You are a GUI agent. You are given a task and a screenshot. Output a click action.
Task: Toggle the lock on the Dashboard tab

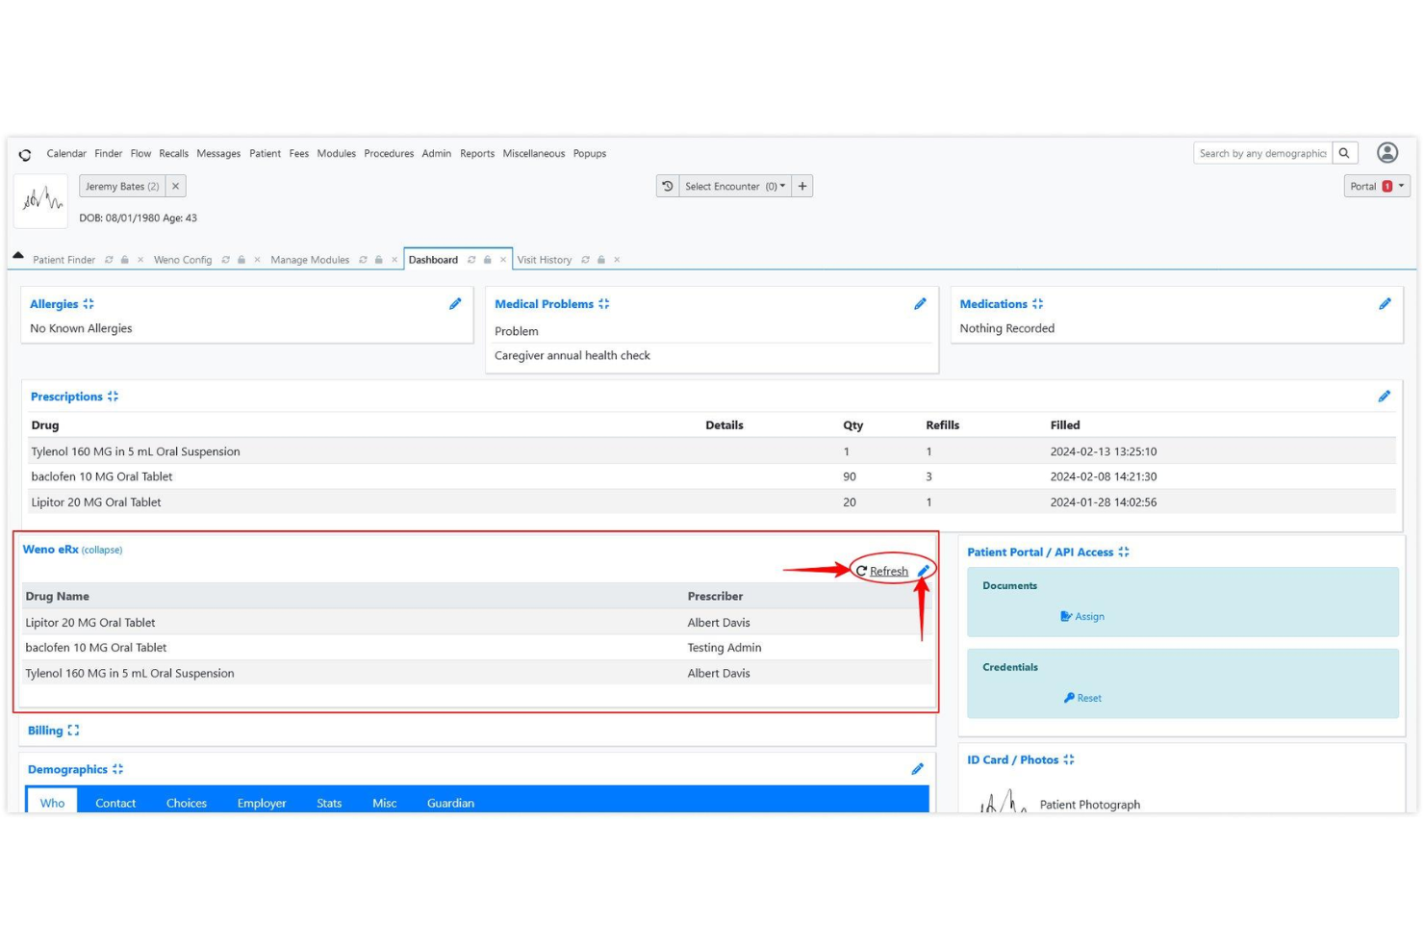(x=487, y=260)
